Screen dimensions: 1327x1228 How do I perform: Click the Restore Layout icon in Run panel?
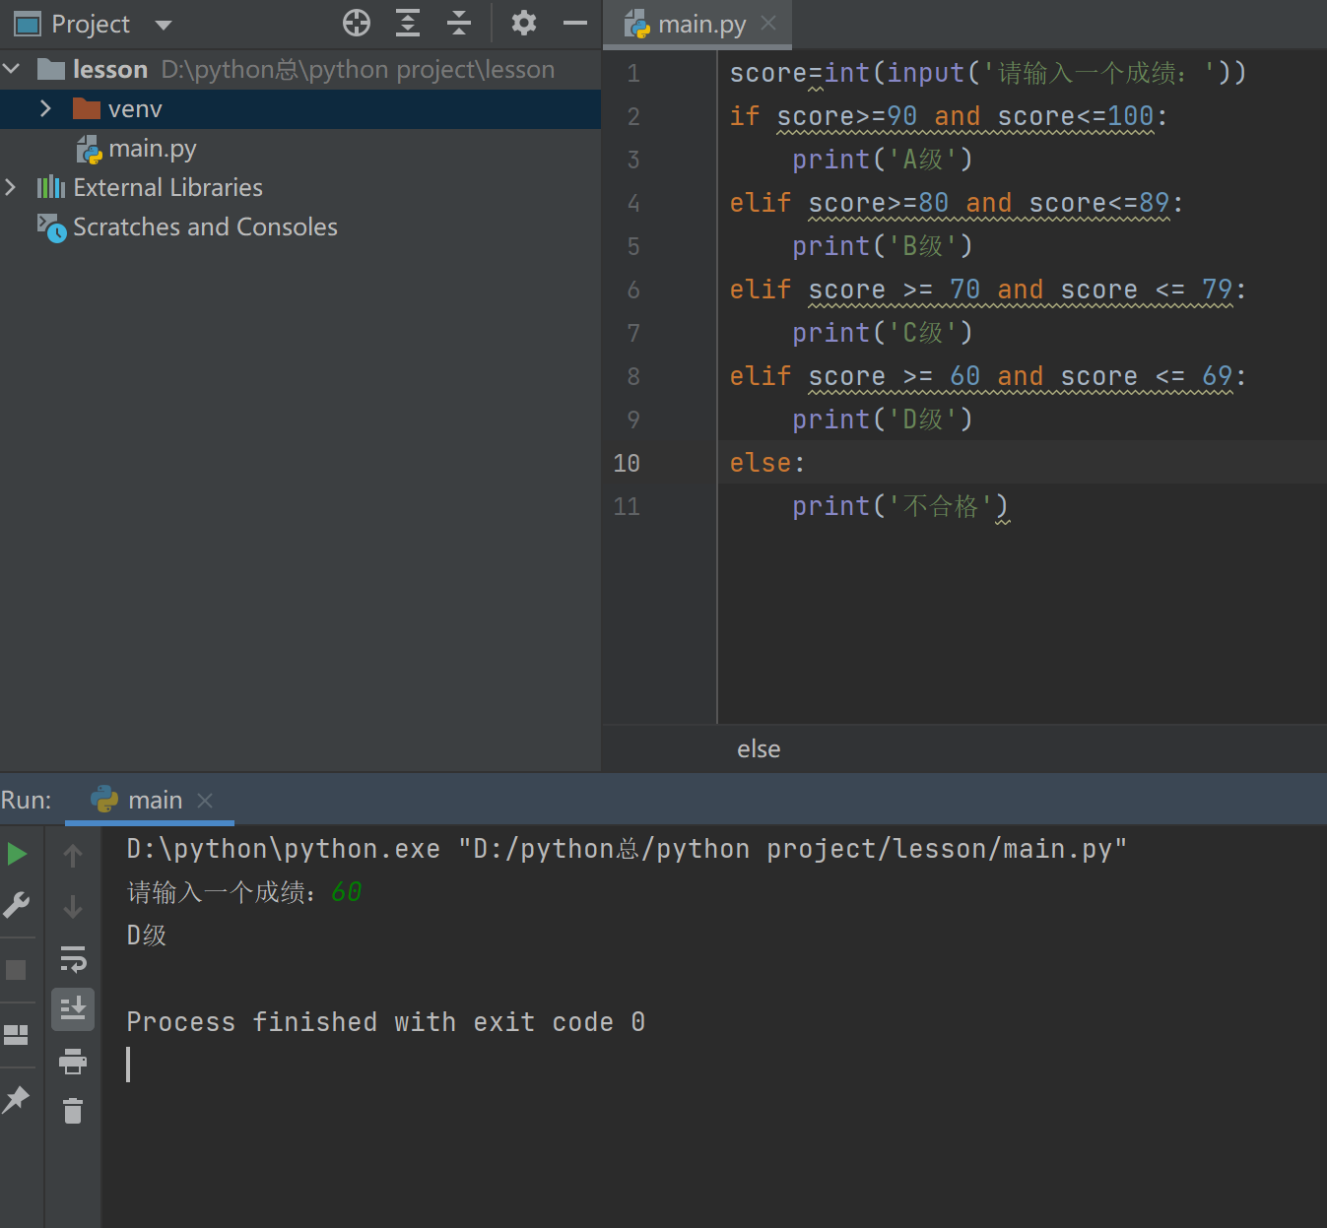pos(16,1034)
